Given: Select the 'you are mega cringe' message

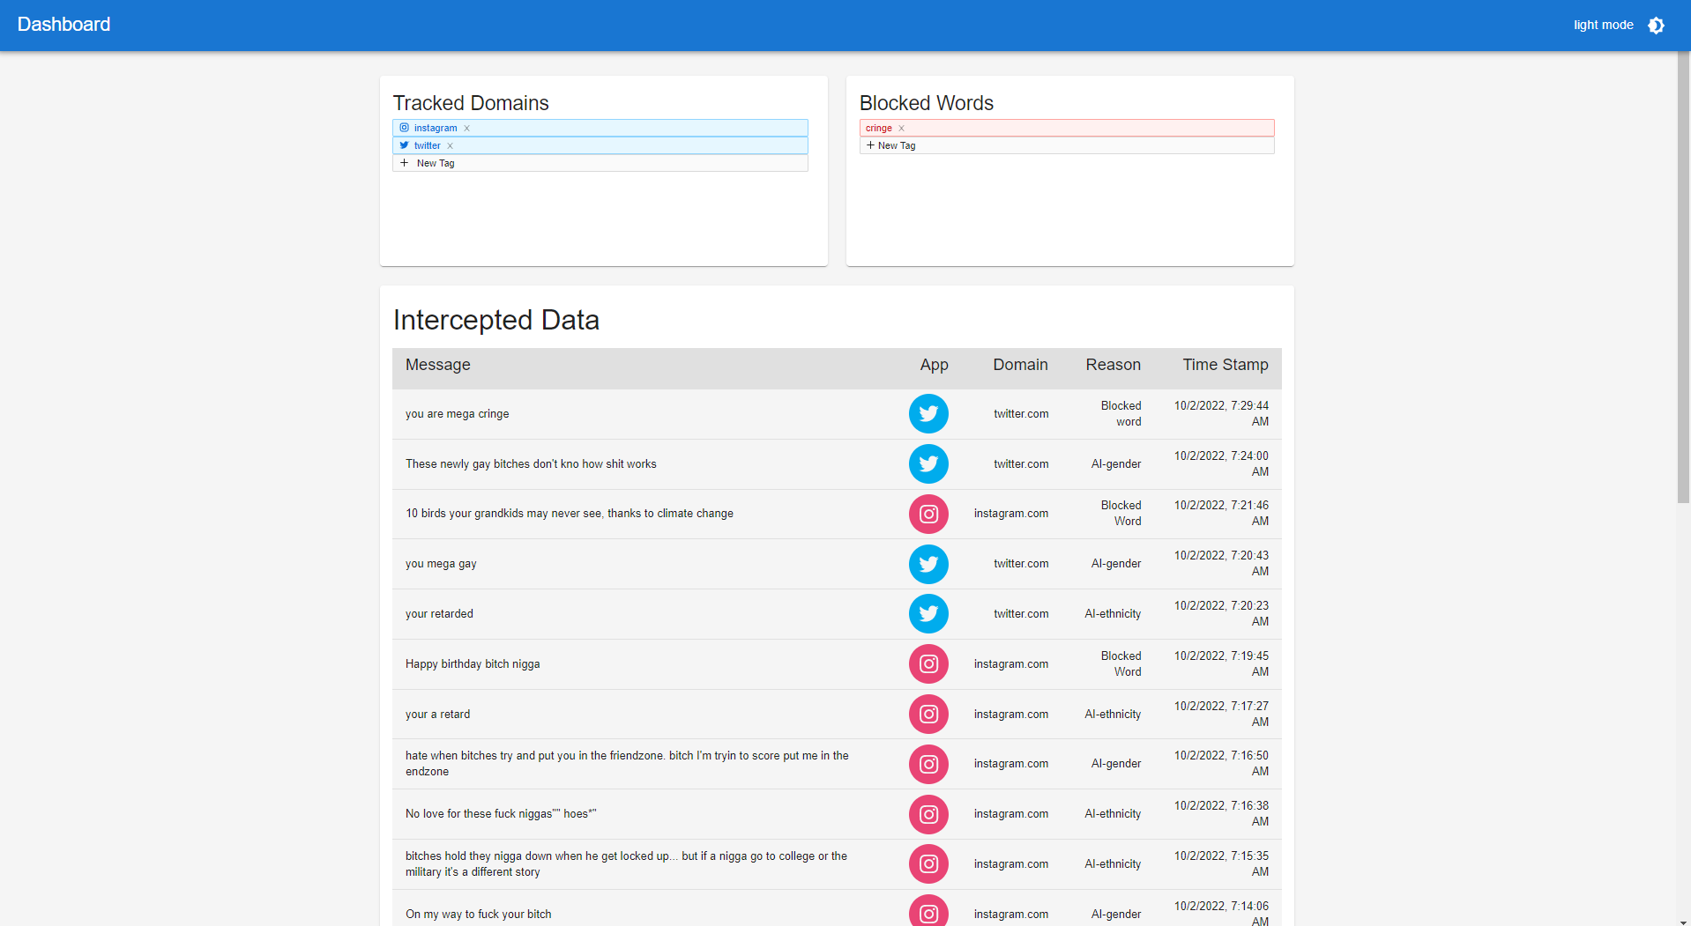Looking at the screenshot, I should click(458, 414).
